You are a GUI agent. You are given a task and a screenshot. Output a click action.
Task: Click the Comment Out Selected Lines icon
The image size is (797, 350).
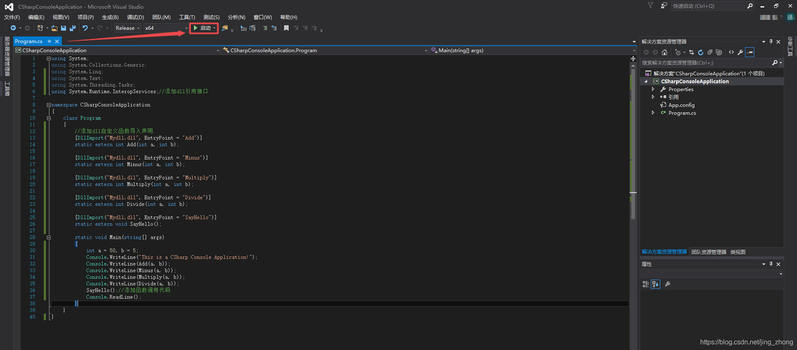coord(265,28)
